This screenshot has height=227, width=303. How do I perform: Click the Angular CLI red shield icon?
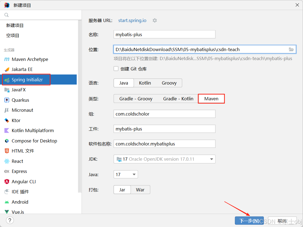tap(7, 182)
